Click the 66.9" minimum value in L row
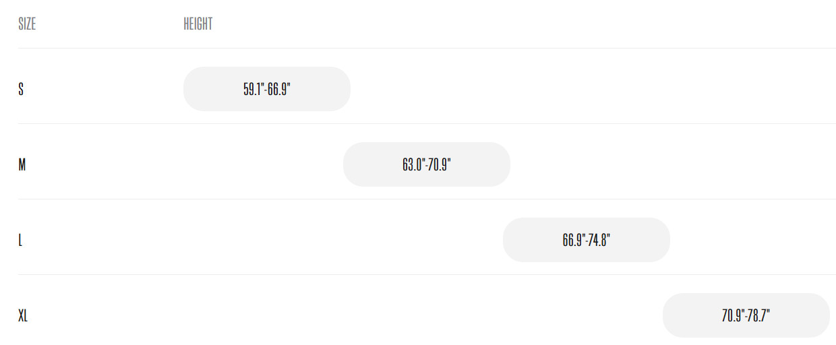Image resolution: width=836 pixels, height=345 pixels. coord(573,240)
